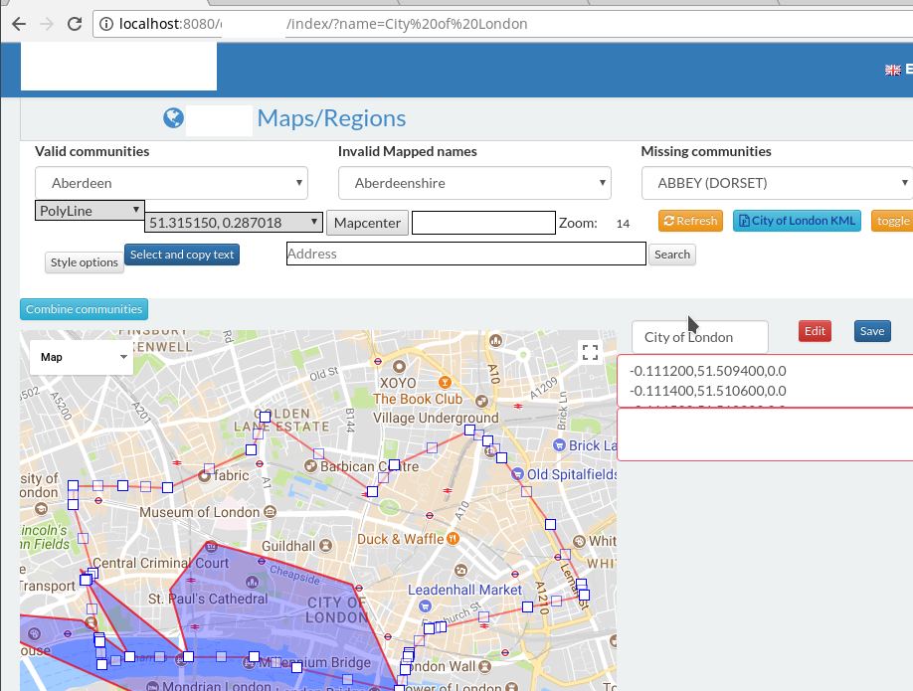Click the circular-arrows icon on the Refresh button

(668, 221)
